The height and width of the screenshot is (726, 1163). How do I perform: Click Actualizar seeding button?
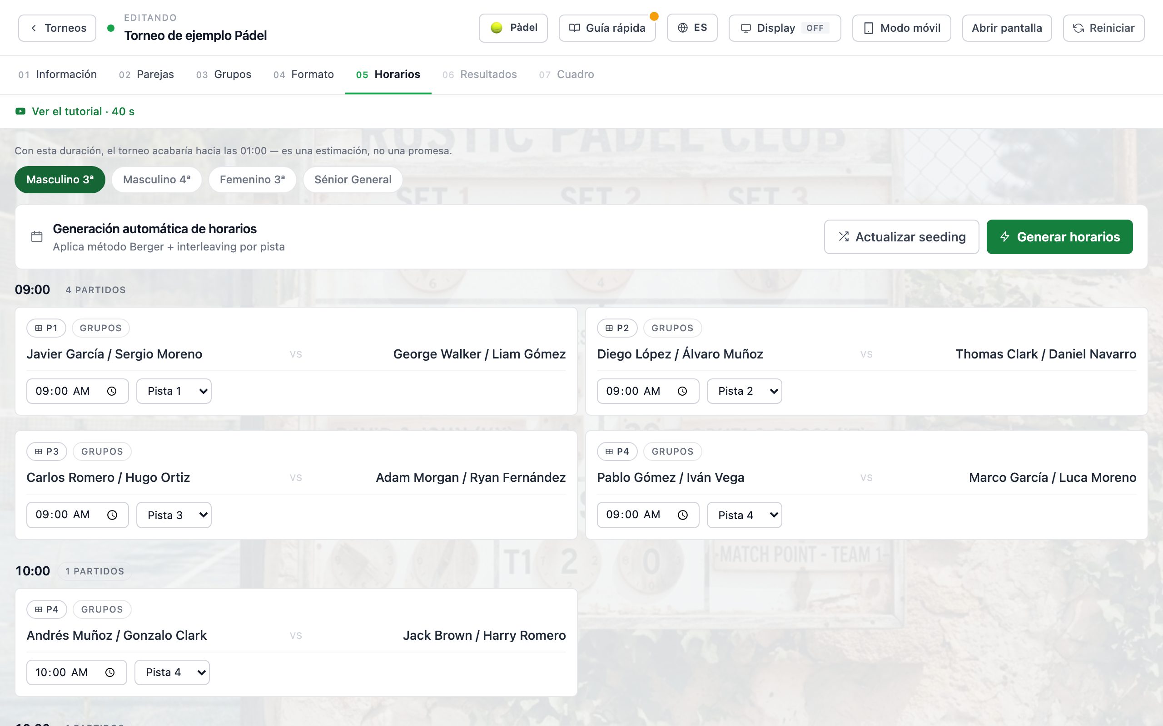point(902,237)
